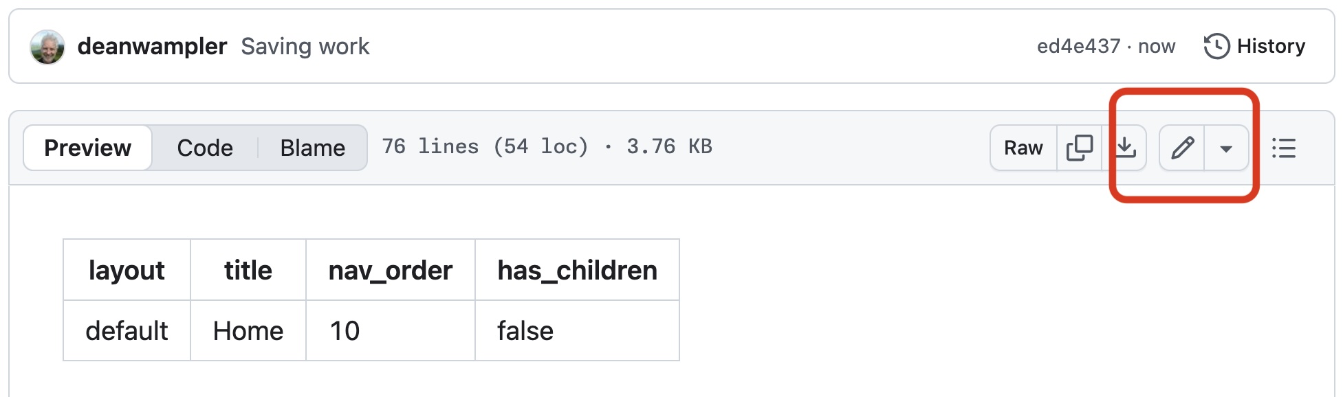The height and width of the screenshot is (397, 1343).
Task: Click the History clock icon
Action: [1216, 46]
